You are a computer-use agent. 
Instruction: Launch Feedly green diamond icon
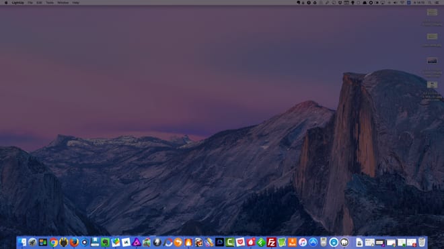coord(261,242)
